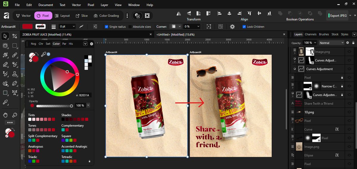This screenshot has height=169, width=357.
Task: Enable the Absolute sizes checkbox
Action: point(130,26)
